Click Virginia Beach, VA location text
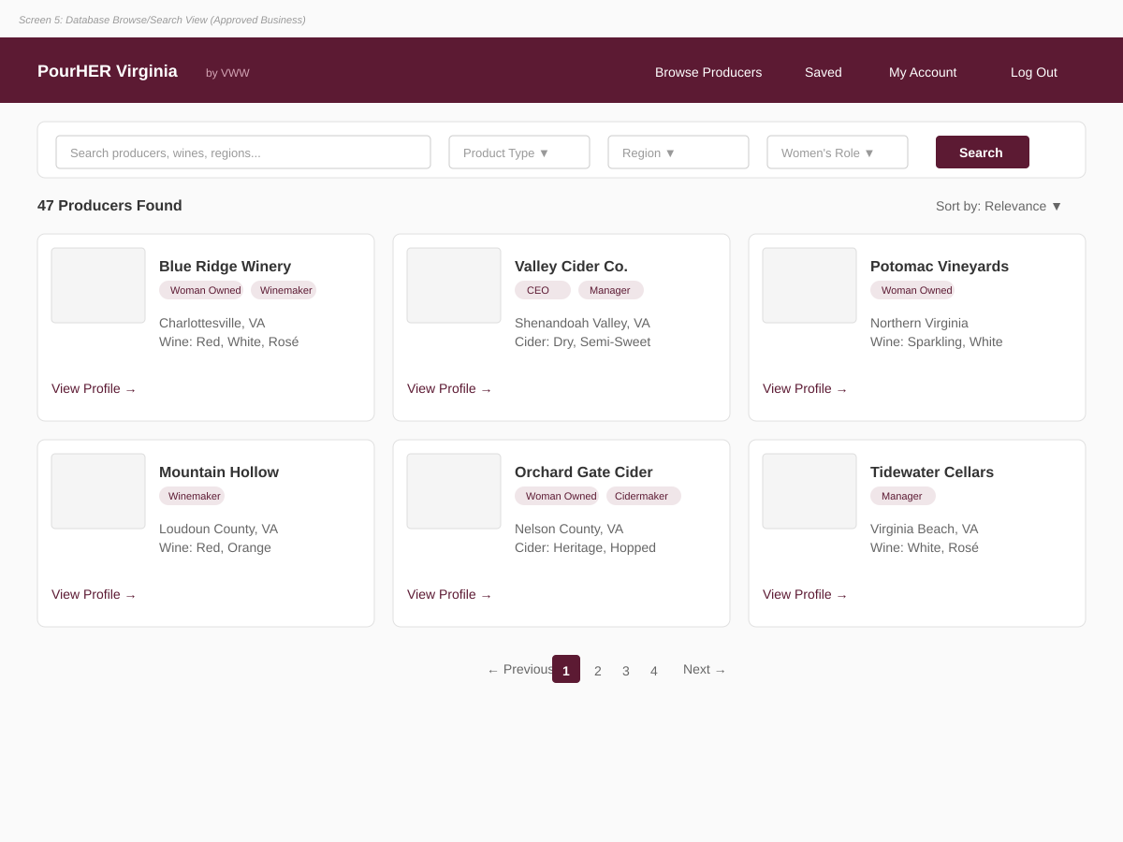 point(925,529)
